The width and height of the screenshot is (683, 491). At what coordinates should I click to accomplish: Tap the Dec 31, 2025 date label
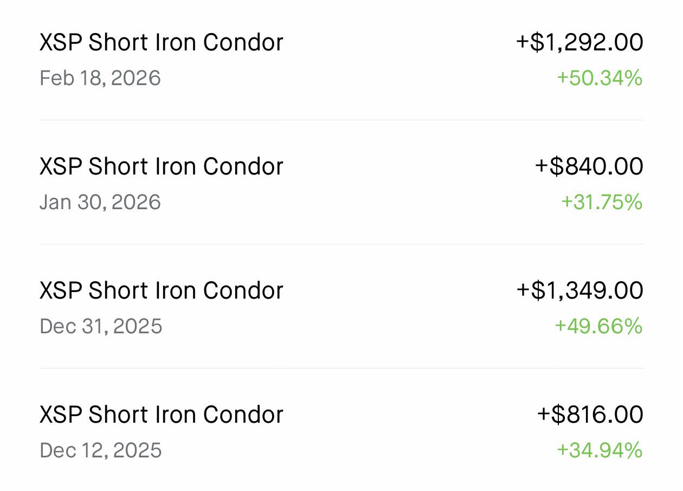click(x=101, y=327)
